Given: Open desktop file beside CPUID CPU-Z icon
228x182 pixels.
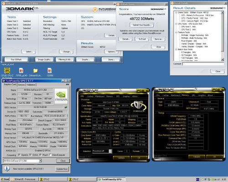Looking at the screenshot, I should [x=21, y=71].
